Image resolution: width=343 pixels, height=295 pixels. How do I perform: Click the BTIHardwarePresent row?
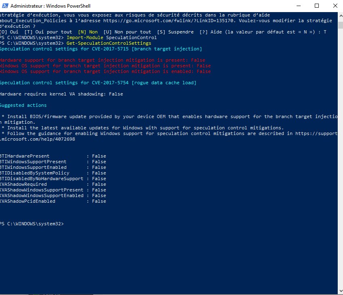click(53, 156)
